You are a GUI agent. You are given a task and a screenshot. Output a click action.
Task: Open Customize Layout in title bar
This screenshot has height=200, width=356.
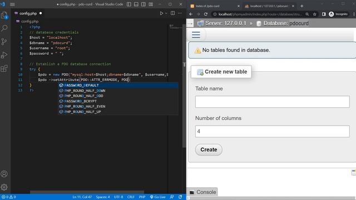[151, 4]
